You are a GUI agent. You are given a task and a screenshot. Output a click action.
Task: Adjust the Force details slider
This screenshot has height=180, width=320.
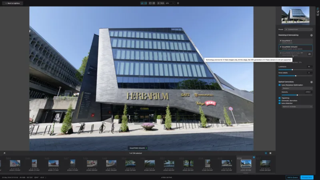tap(295, 76)
